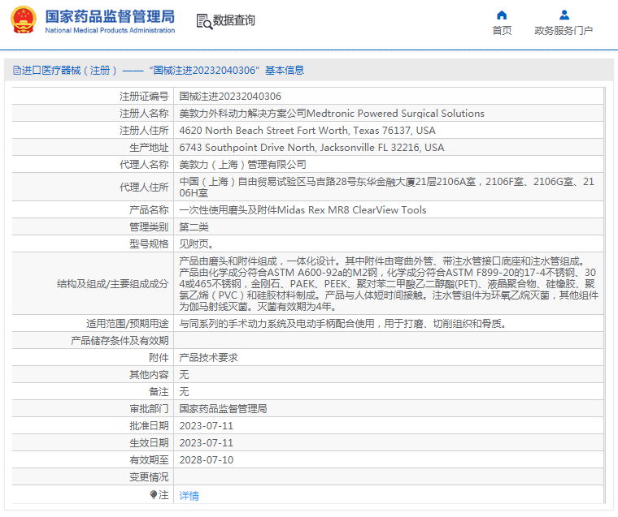Image resolution: width=618 pixels, height=517 pixels.
Task: Click the 首页 home icon
Action: point(502,15)
